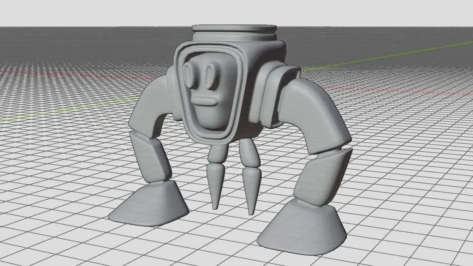
Task: Select the pointed spike under the body, viewer's right
Action: click(x=251, y=190)
